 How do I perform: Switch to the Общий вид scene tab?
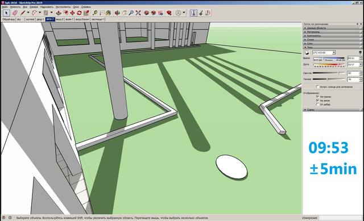pyautogui.click(x=9, y=19)
